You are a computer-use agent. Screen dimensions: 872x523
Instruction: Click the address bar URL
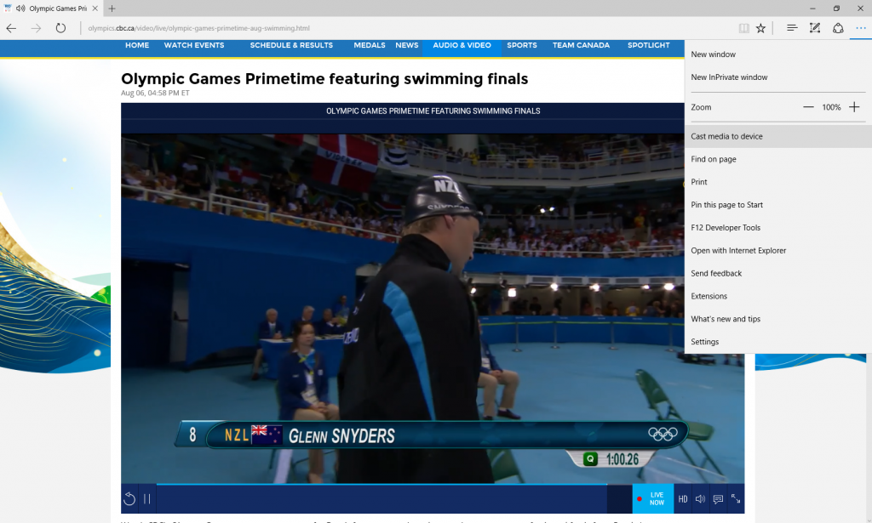click(x=198, y=28)
